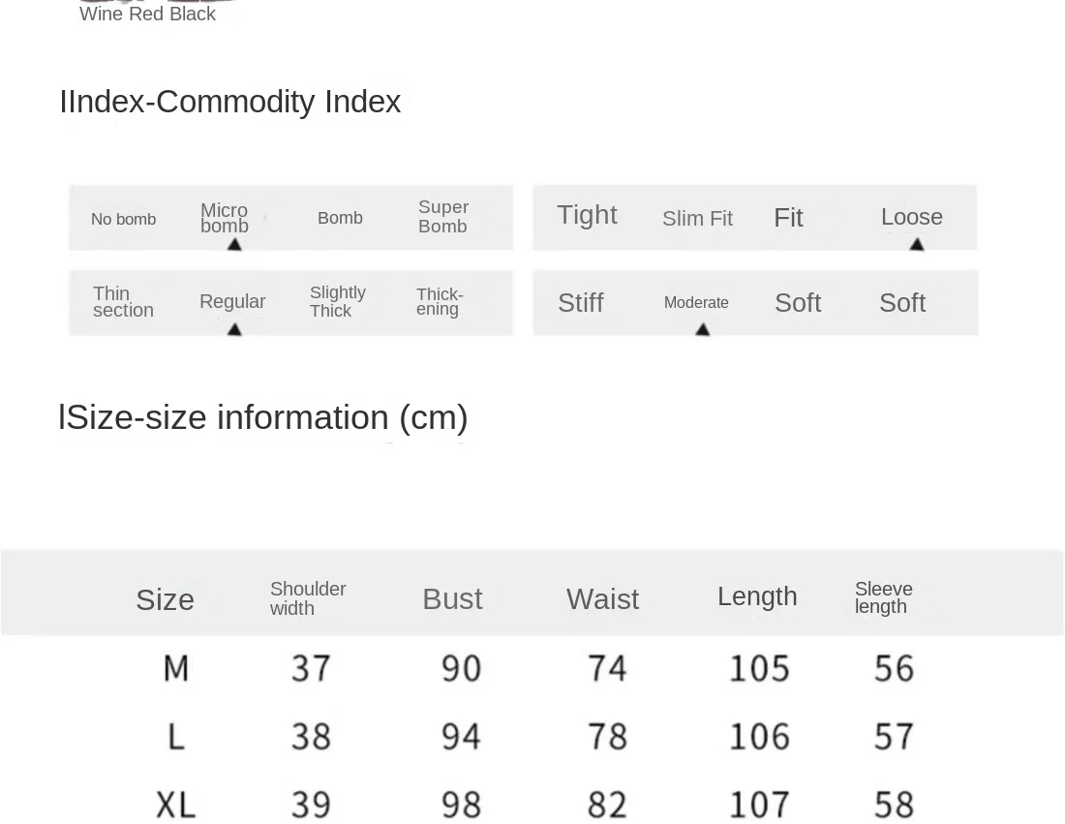Click the Bust column header

pyautogui.click(x=452, y=599)
